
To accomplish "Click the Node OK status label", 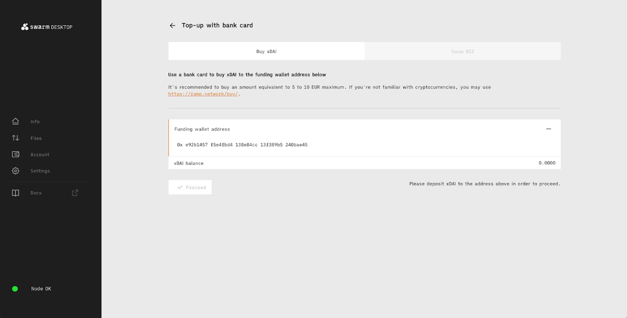I will tap(41, 289).
